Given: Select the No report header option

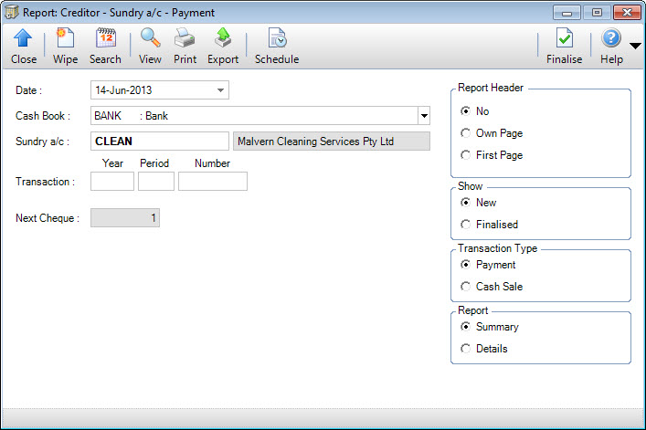Looking at the screenshot, I should pos(465,111).
